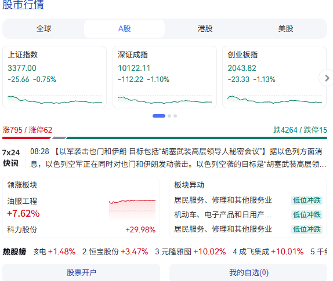Open the 创业板指 index card
333x281 pixels.
pos(274,77)
